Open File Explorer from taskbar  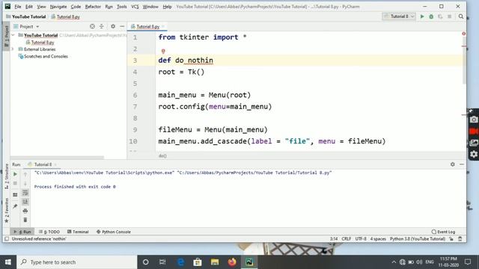pyautogui.click(x=215, y=262)
